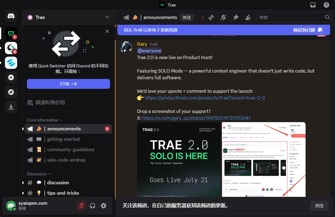Close the Quick Switcher tip card
Image resolution: width=335 pixels, height=217 pixels.
point(107,31)
